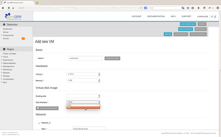The image size is (221, 137).
Task: Click the browser address bar
Action: (x=76, y=8)
